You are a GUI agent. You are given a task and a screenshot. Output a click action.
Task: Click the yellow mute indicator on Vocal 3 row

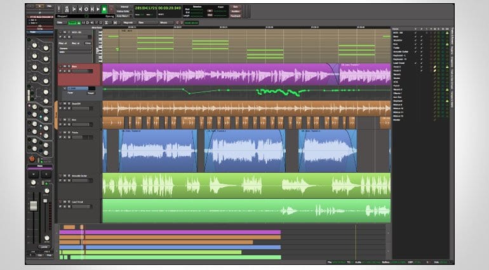435,71
